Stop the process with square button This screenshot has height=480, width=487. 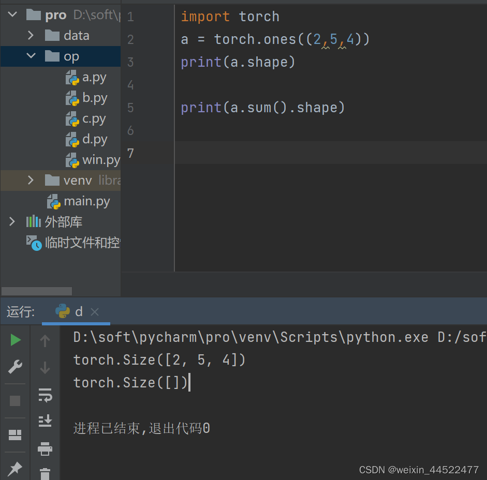click(x=15, y=400)
